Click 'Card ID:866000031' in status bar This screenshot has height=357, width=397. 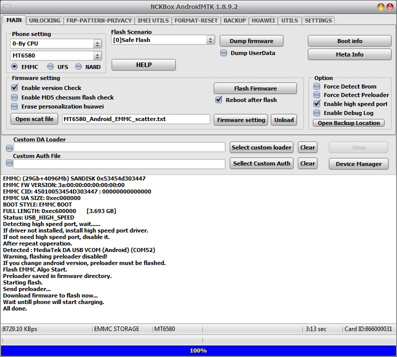coord(368,329)
